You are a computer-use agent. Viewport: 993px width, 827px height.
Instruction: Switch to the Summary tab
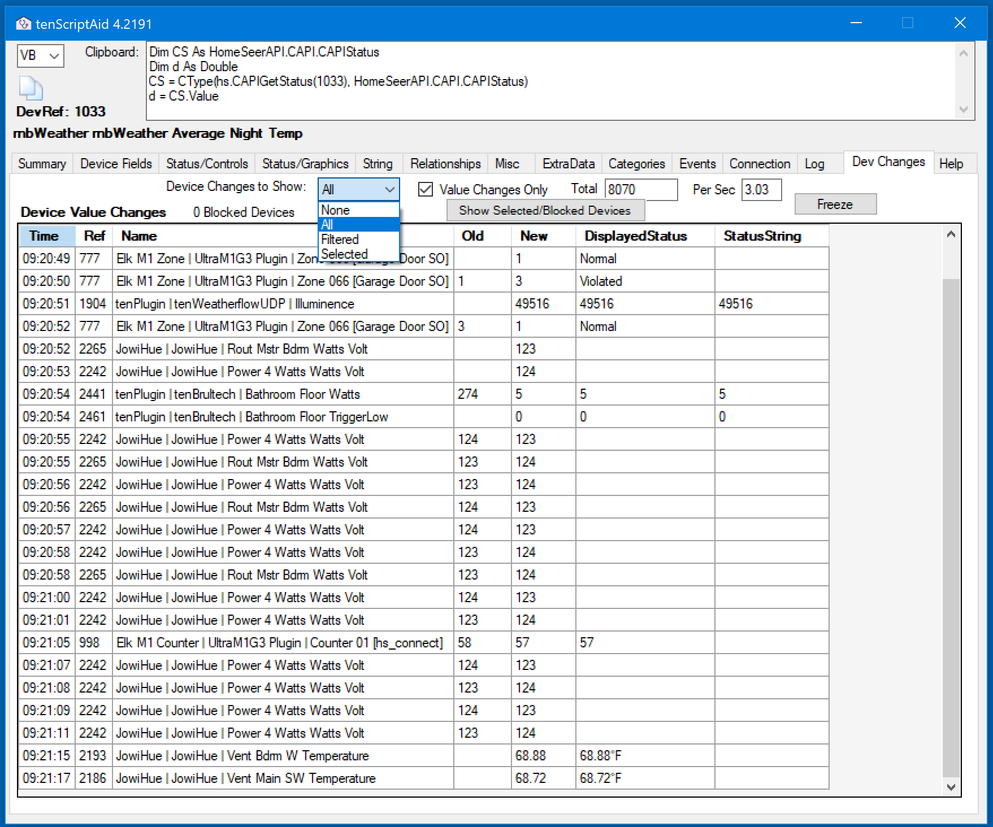pyautogui.click(x=42, y=164)
